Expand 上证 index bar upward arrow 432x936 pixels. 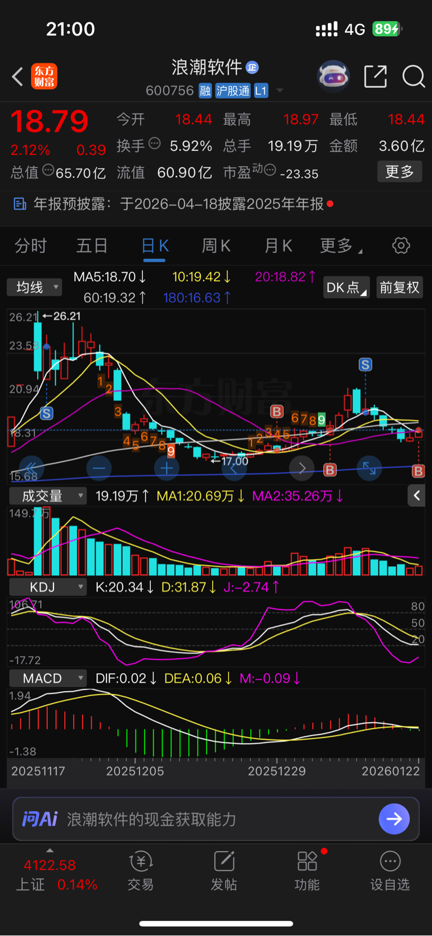pyautogui.click(x=49, y=850)
